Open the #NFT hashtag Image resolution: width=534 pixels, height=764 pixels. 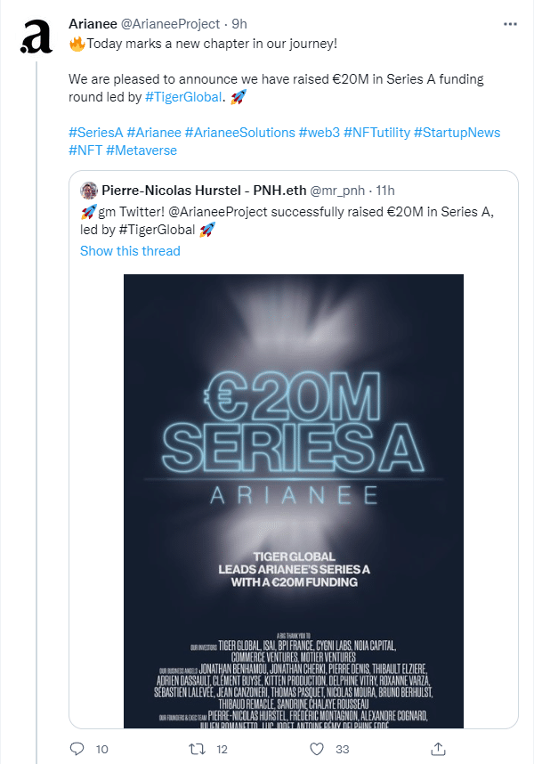[85, 150]
